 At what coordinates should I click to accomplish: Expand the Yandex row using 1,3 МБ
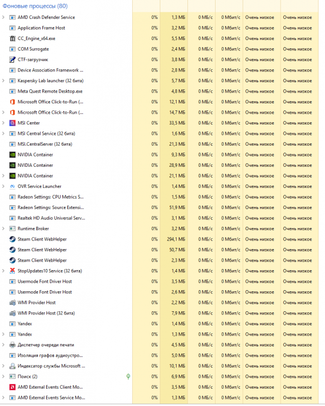(3, 335)
